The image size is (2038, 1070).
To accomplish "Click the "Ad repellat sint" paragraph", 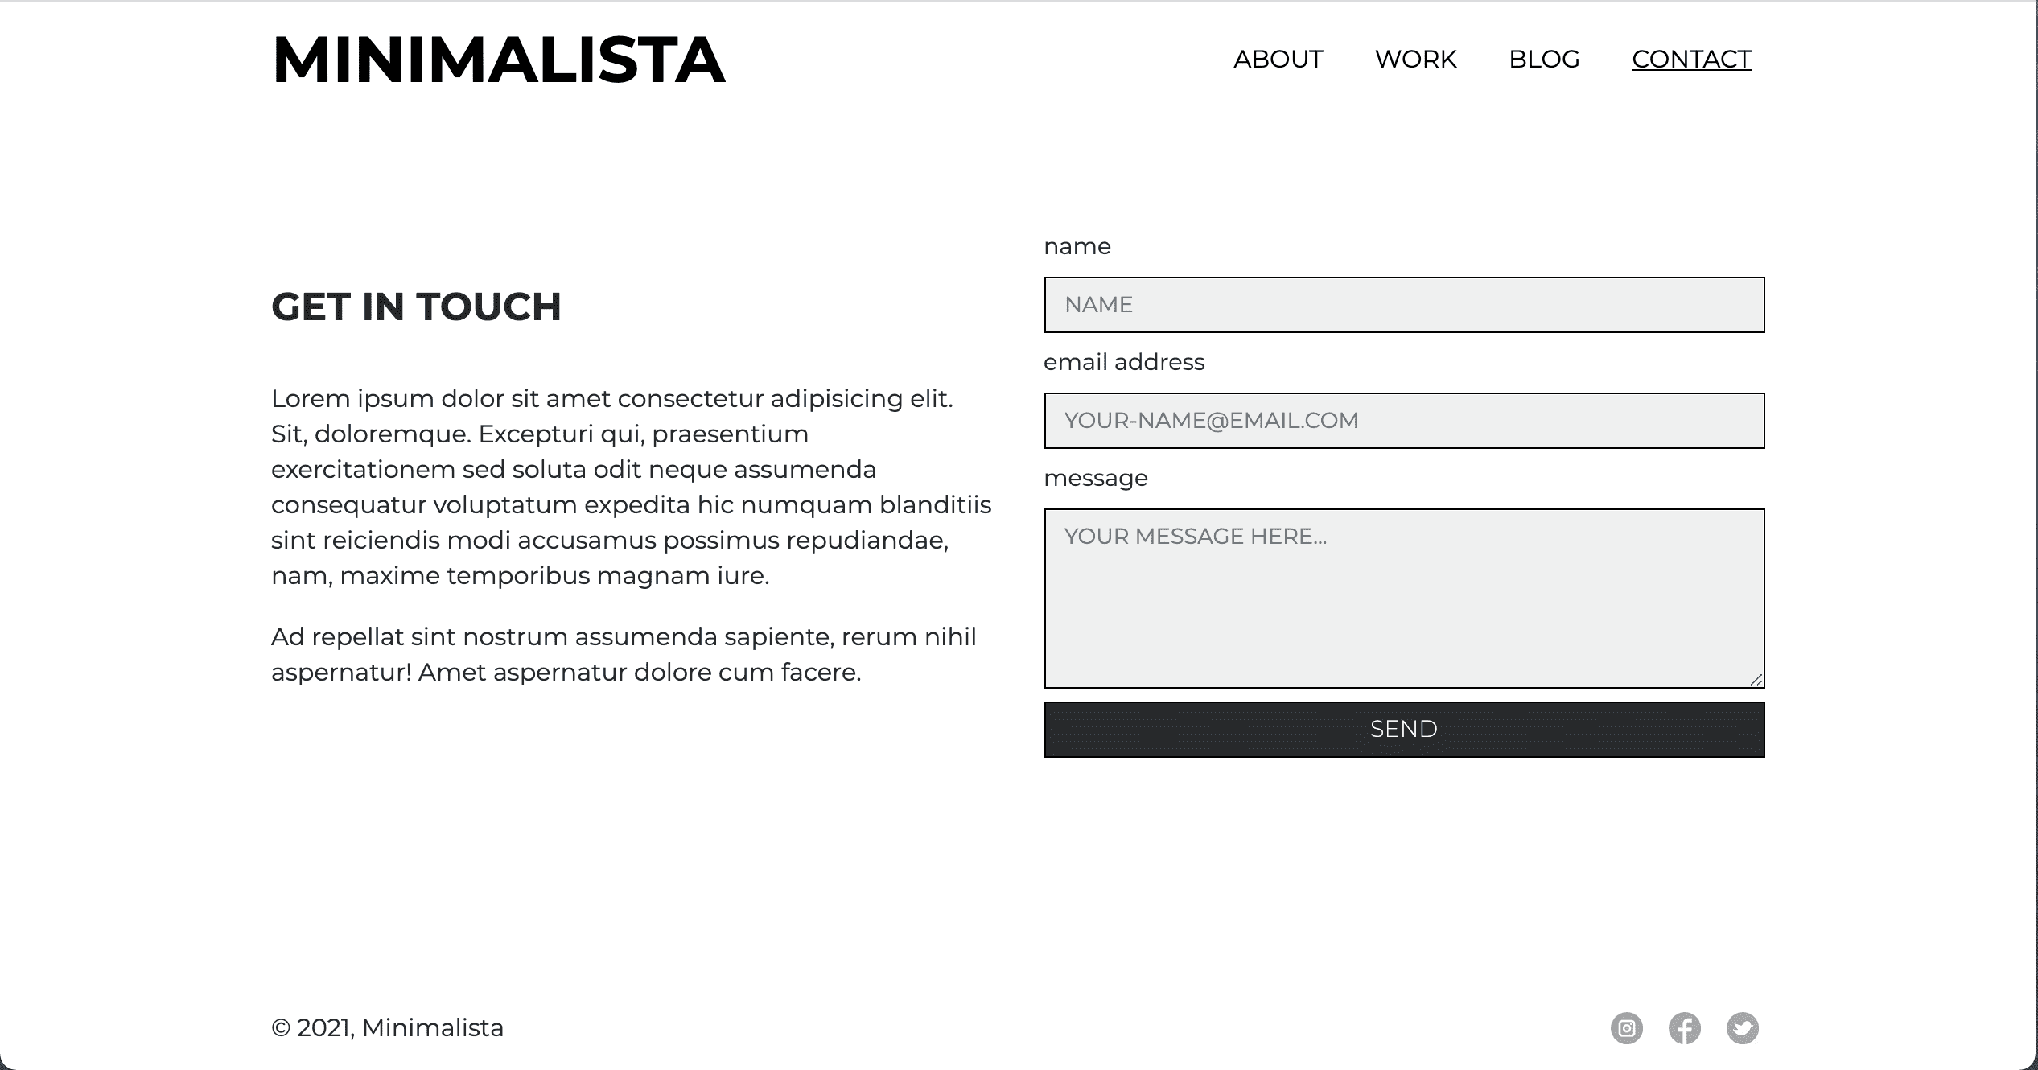I will (x=624, y=654).
